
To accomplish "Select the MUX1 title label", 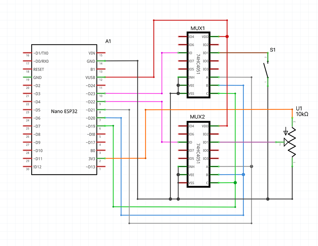I will [x=198, y=28].
